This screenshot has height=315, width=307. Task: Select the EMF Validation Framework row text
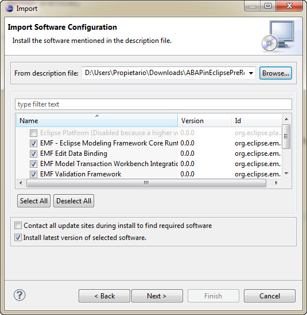pos(80,174)
